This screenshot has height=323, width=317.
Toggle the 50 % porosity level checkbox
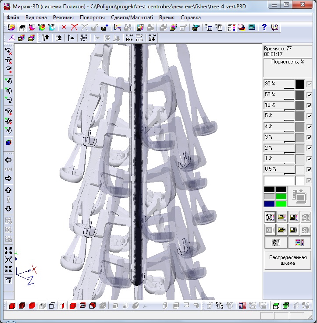(x=309, y=95)
